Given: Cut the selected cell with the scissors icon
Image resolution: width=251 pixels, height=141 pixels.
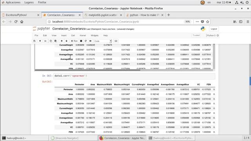Looking at the screenshot, I should (x=45, y=41).
